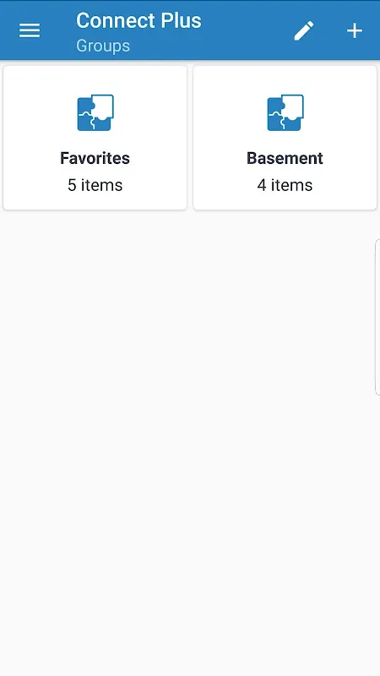Grab the partial panel on right edge
Screen dimensions: 380x676
coord(377,317)
